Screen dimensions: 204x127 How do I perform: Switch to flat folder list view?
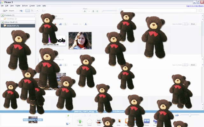click(27, 10)
